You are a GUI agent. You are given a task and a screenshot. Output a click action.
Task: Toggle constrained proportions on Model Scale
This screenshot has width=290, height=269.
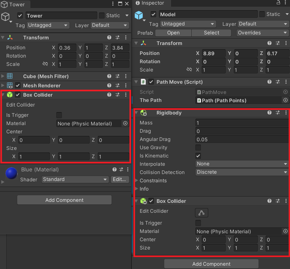point(189,69)
